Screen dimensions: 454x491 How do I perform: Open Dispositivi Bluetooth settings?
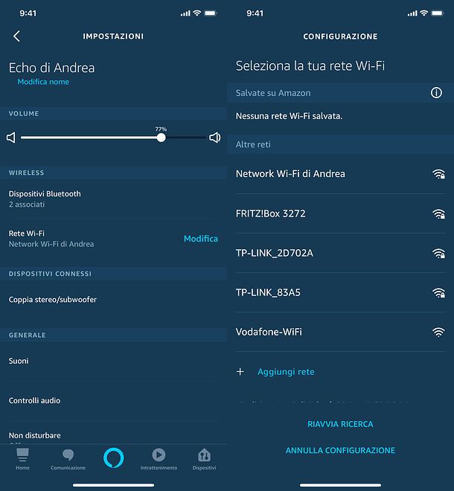click(113, 199)
